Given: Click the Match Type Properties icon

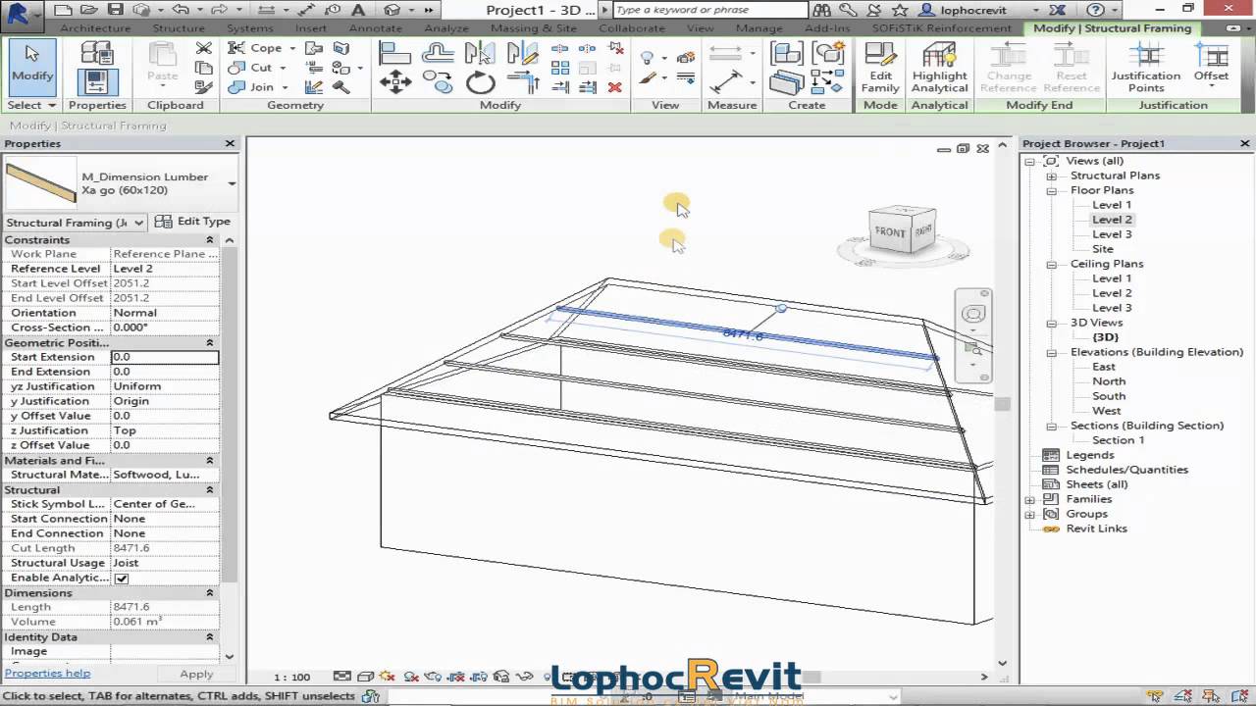Looking at the screenshot, I should (203, 87).
